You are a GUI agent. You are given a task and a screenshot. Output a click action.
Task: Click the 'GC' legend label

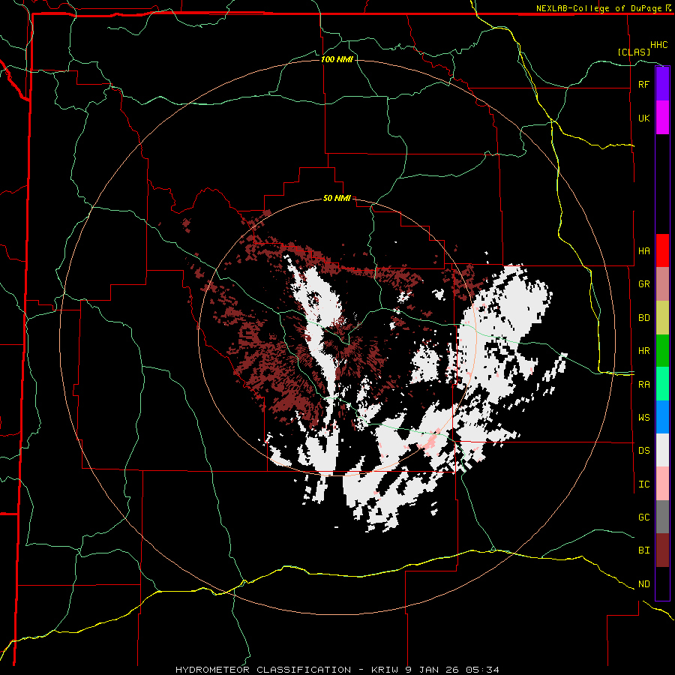pos(643,517)
